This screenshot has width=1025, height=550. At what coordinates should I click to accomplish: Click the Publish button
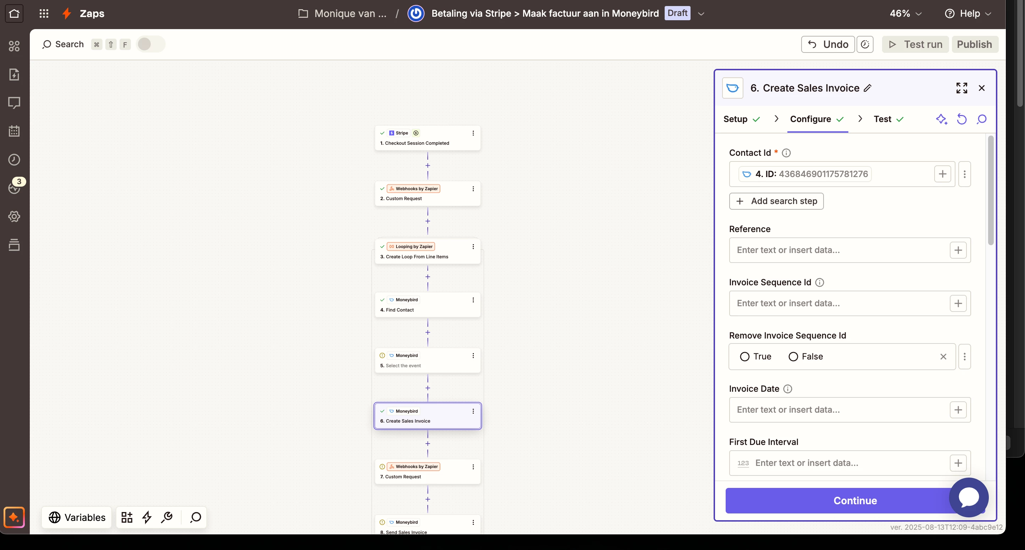point(975,44)
